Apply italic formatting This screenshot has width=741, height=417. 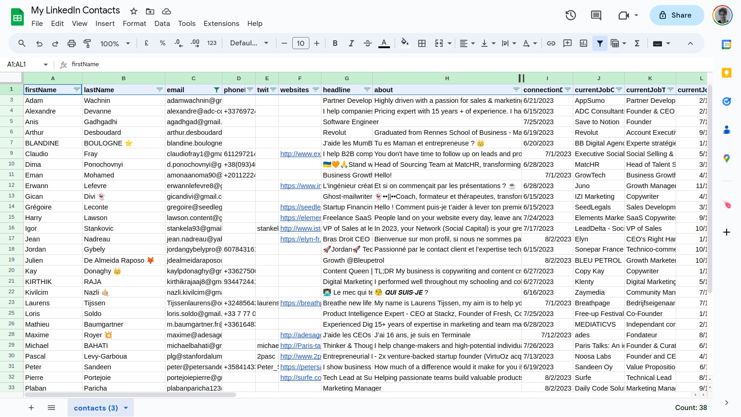pyautogui.click(x=351, y=43)
